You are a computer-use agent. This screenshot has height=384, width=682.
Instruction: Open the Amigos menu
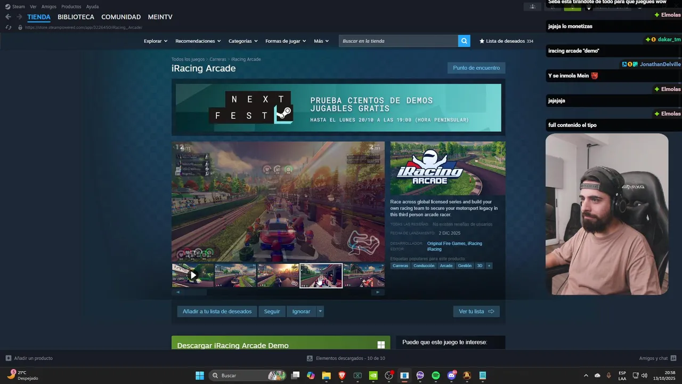(x=49, y=6)
